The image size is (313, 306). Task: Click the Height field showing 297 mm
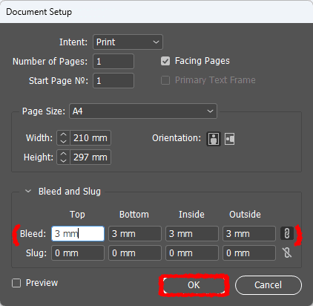90,157
